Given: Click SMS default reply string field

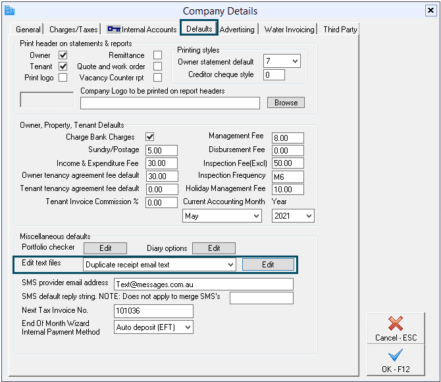Looking at the screenshot, I should [x=261, y=298].
